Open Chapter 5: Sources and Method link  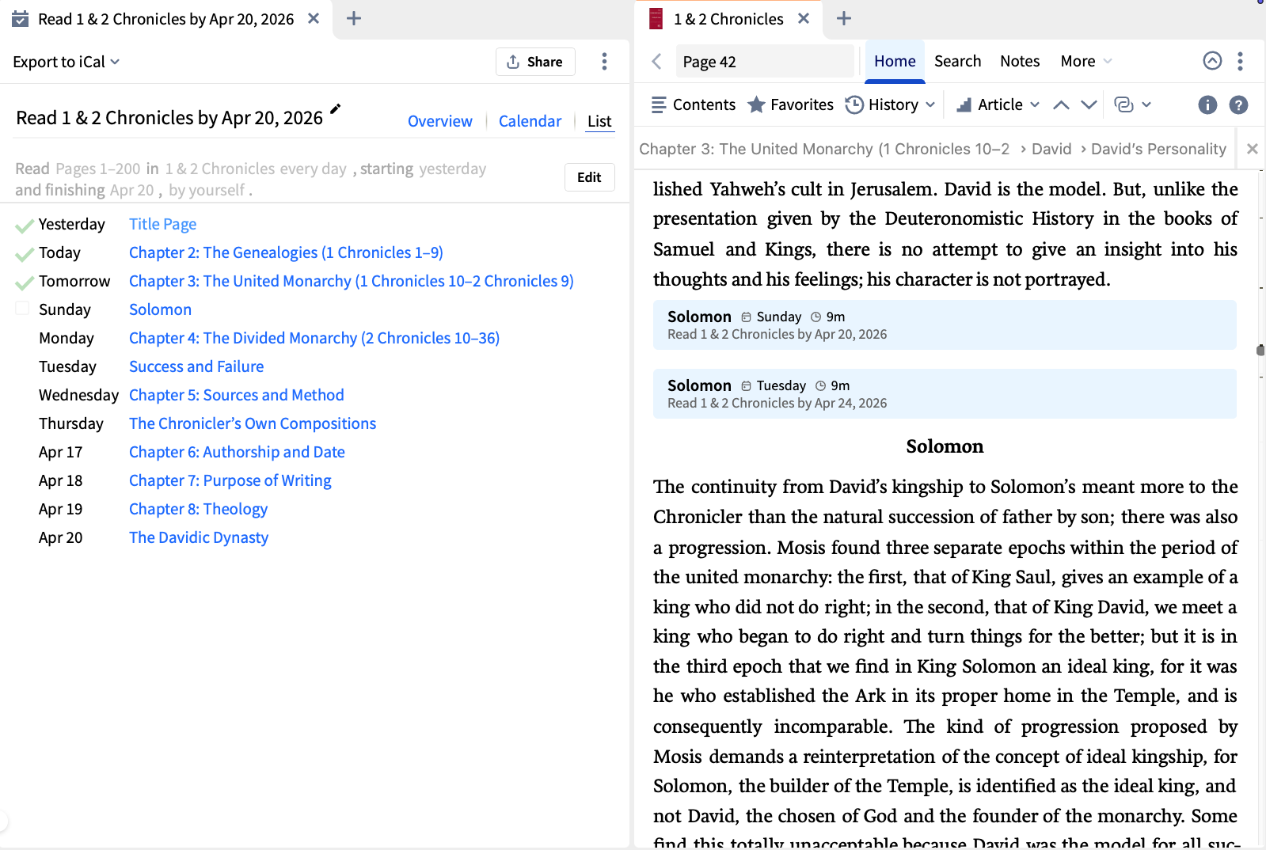click(237, 395)
